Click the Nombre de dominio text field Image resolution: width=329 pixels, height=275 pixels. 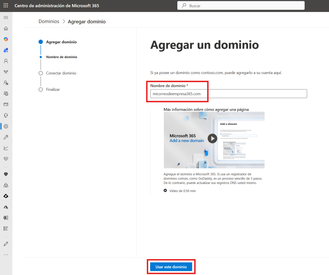pyautogui.click(x=228, y=94)
